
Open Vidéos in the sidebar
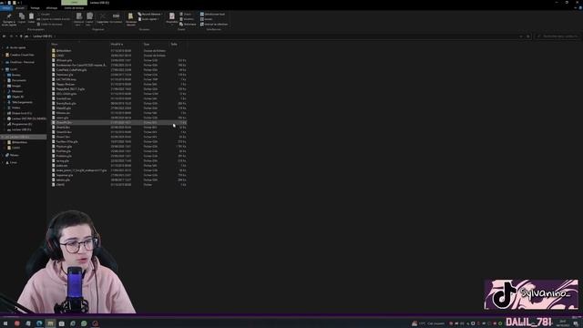(15, 108)
